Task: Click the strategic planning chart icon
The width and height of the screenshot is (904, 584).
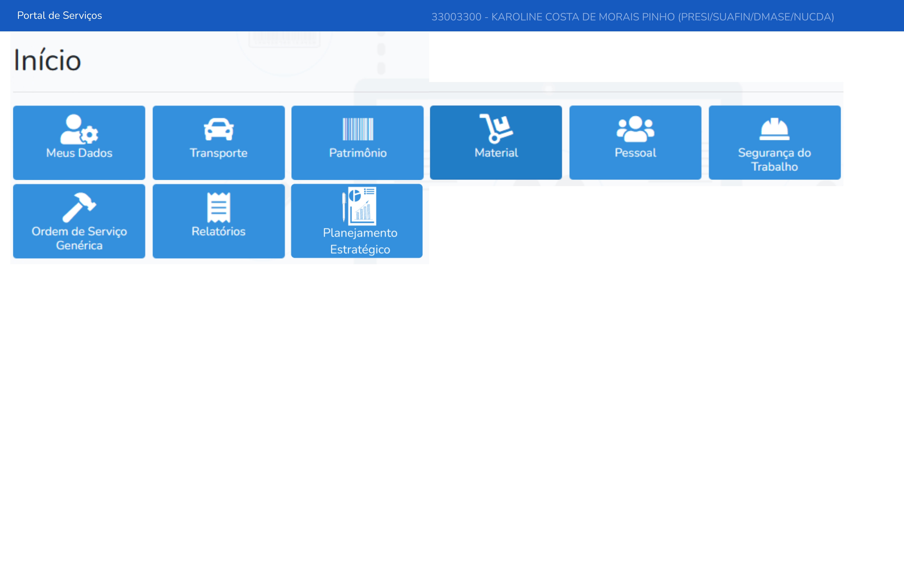Action: pos(359,206)
